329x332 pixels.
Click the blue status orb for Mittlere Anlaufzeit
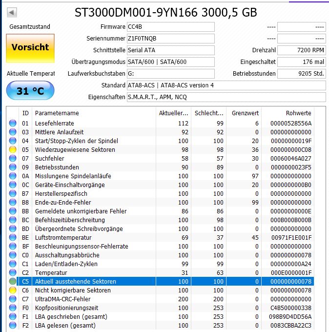click(x=13, y=132)
